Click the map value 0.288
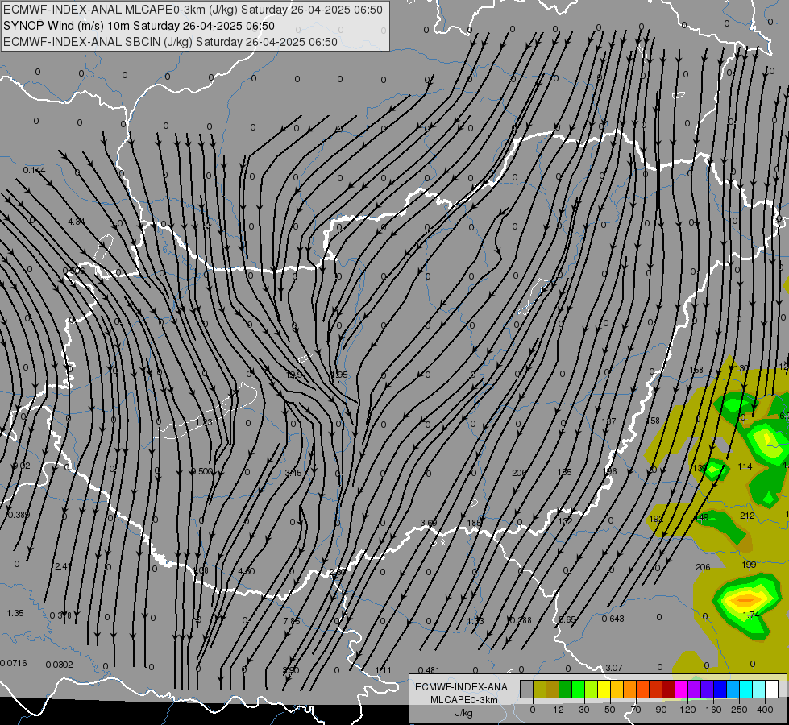Screen dimensions: 789x725 pyautogui.click(x=521, y=620)
